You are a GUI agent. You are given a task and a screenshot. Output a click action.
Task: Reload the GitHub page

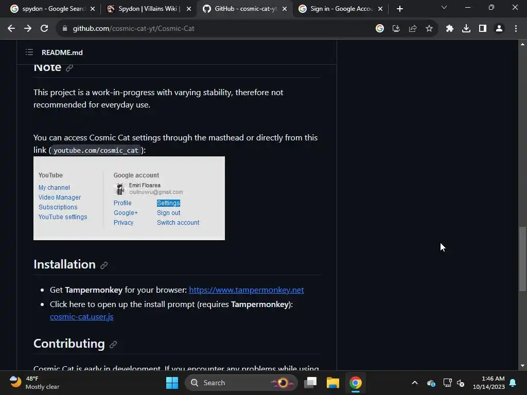(x=44, y=29)
